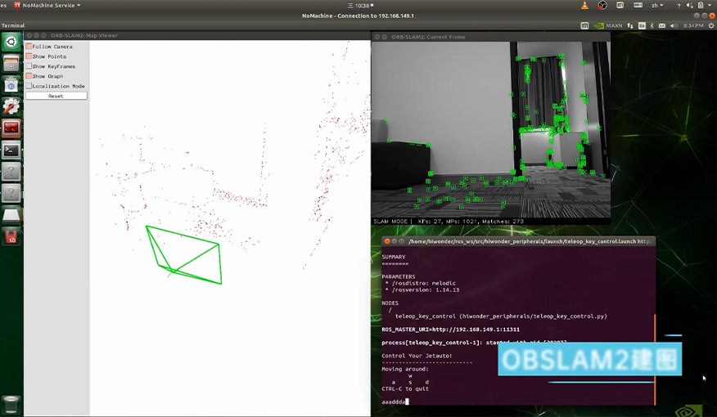Click the SD card icon in dock

coord(11,236)
